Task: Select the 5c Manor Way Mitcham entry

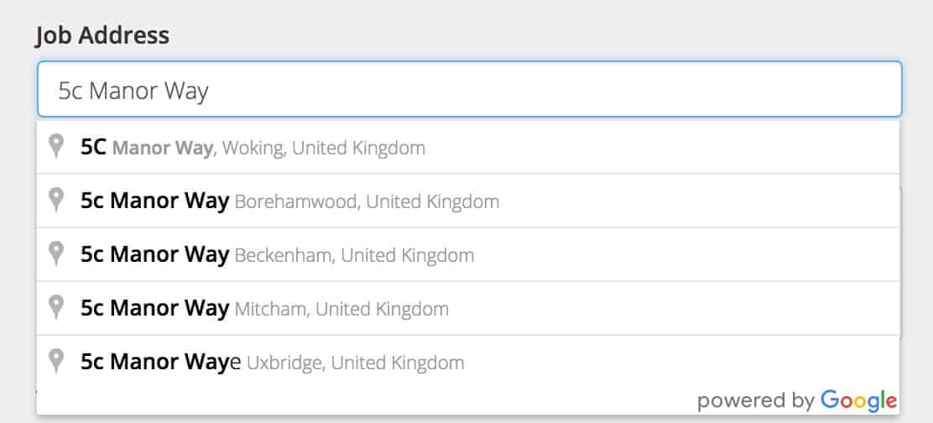Action: point(468,308)
